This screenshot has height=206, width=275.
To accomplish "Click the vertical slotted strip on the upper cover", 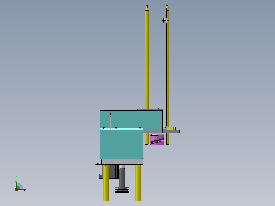I will tap(111, 121).
